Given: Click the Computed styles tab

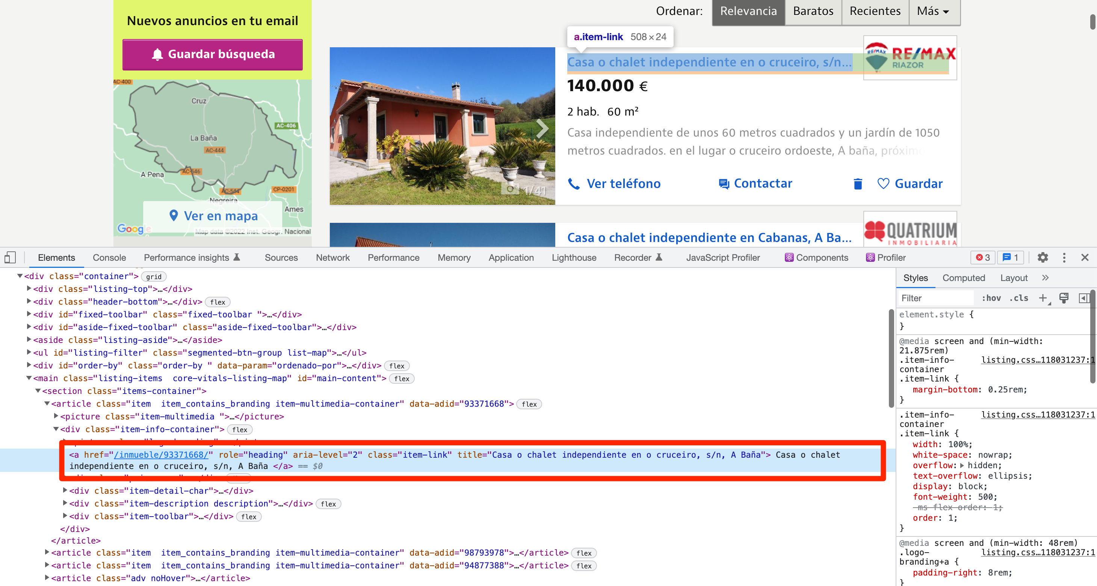Looking at the screenshot, I should [x=964, y=277].
